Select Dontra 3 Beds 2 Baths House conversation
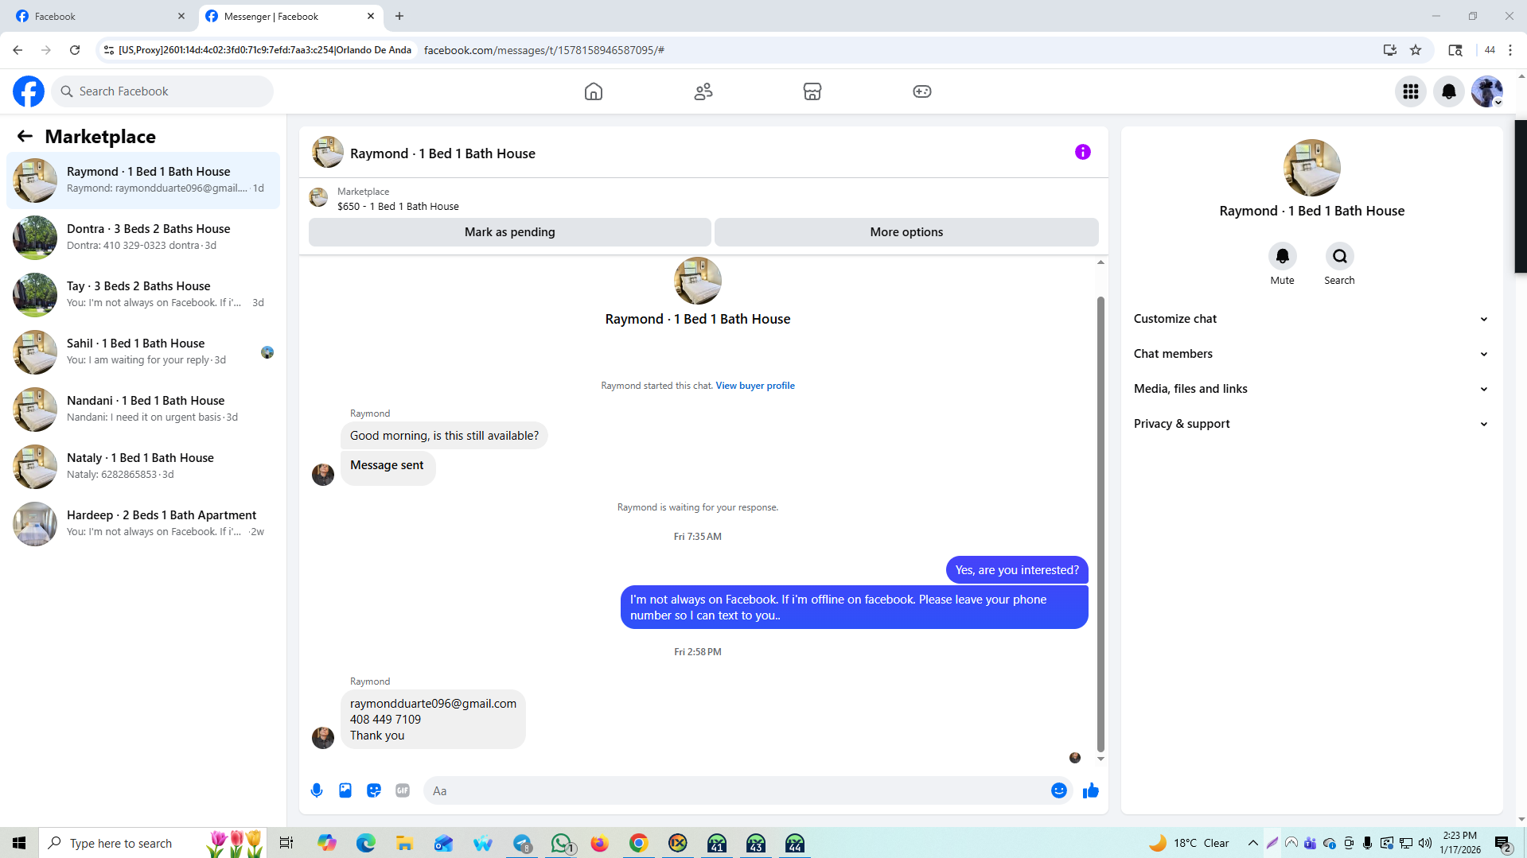Viewport: 1527px width, 858px height. coord(143,238)
